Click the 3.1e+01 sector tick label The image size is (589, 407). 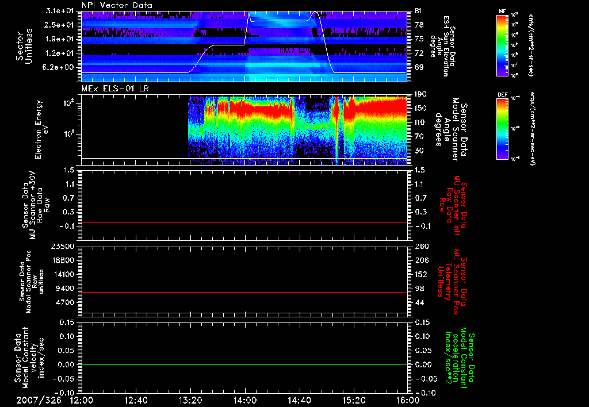coord(61,11)
